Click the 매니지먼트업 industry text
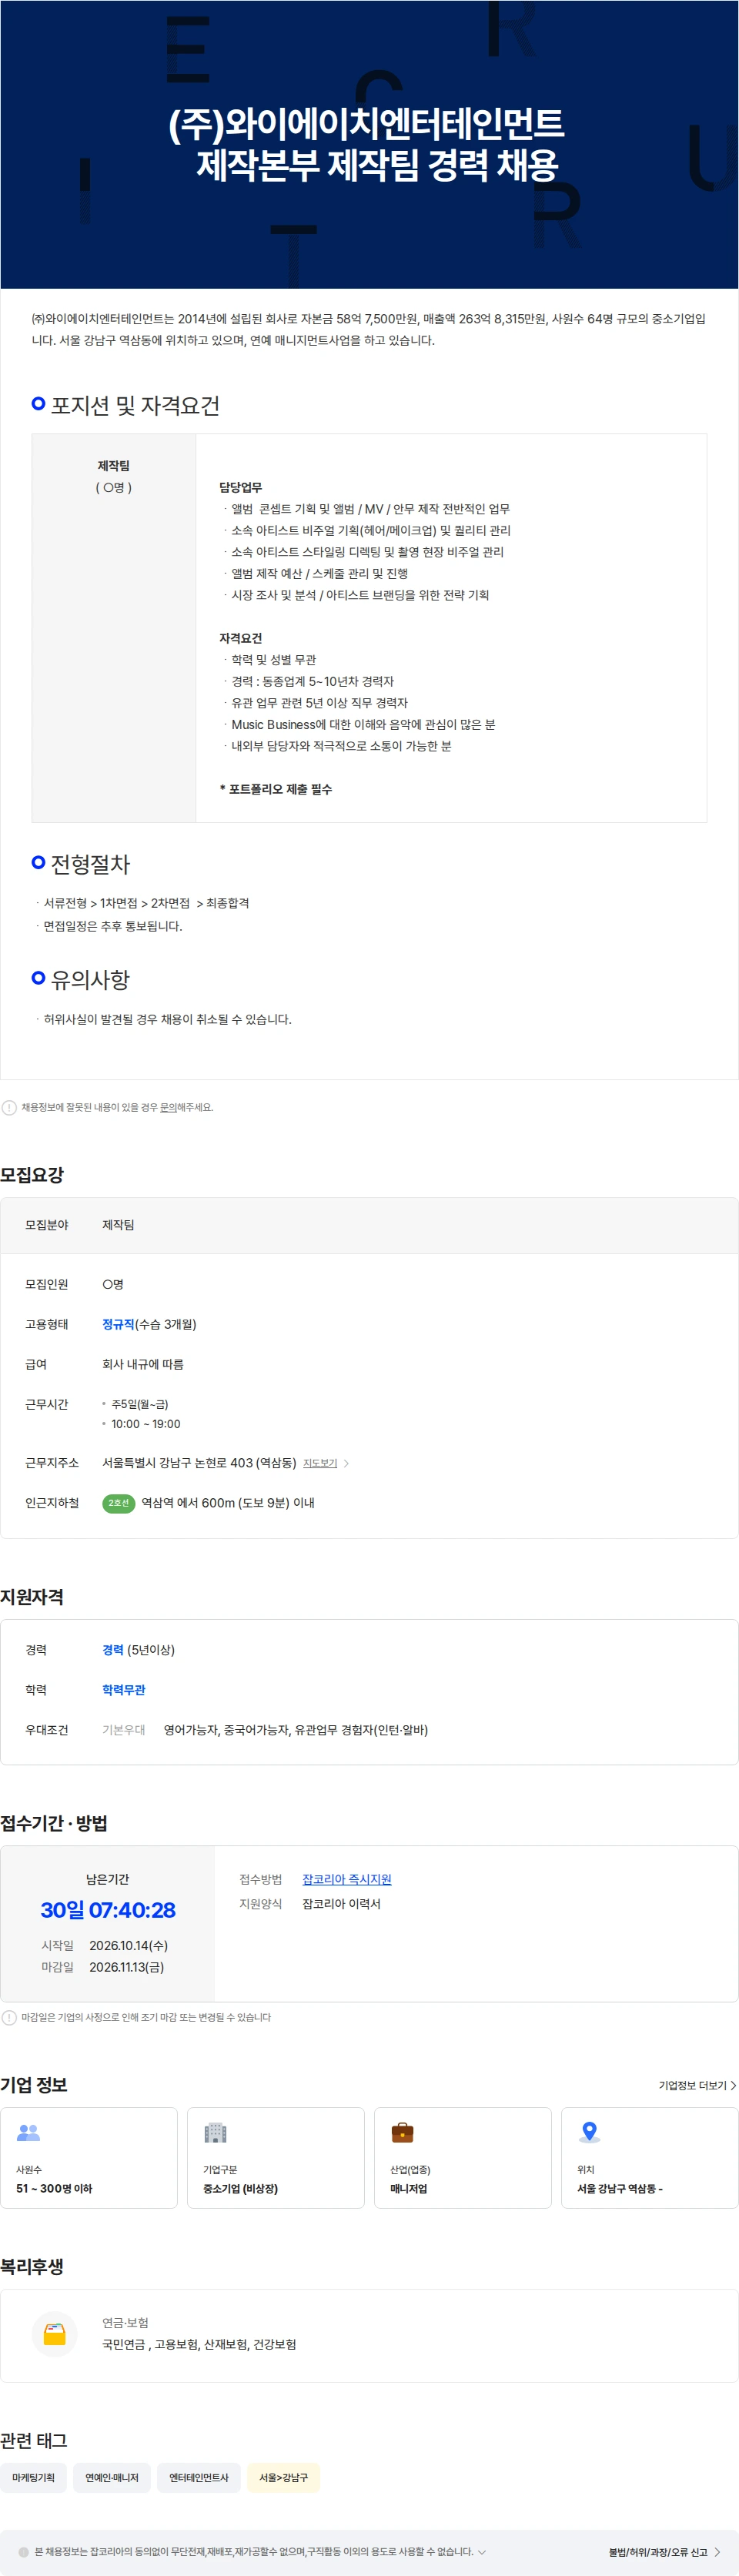Image resolution: width=739 pixels, height=2576 pixels. 408,2188
